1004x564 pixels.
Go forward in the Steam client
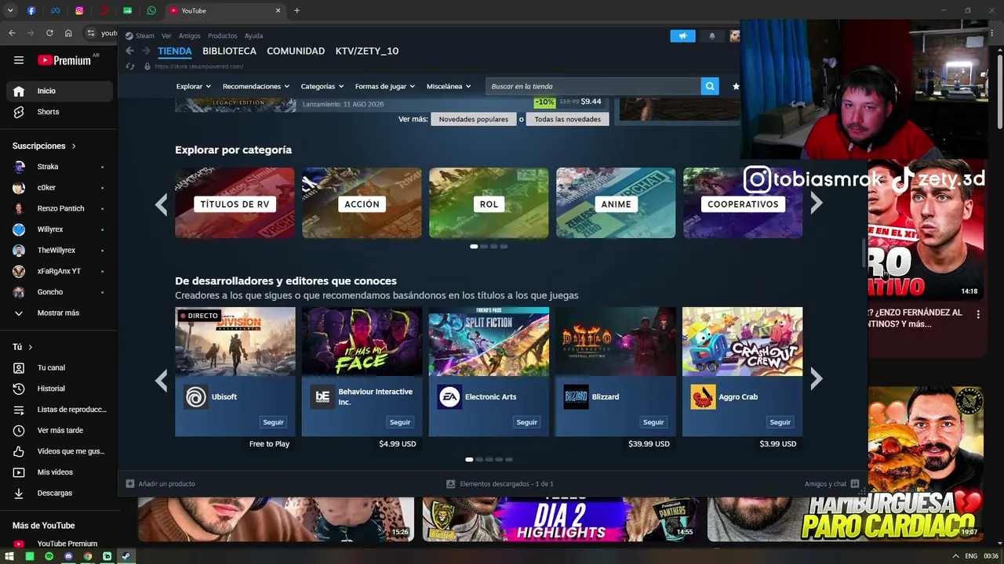click(146, 51)
